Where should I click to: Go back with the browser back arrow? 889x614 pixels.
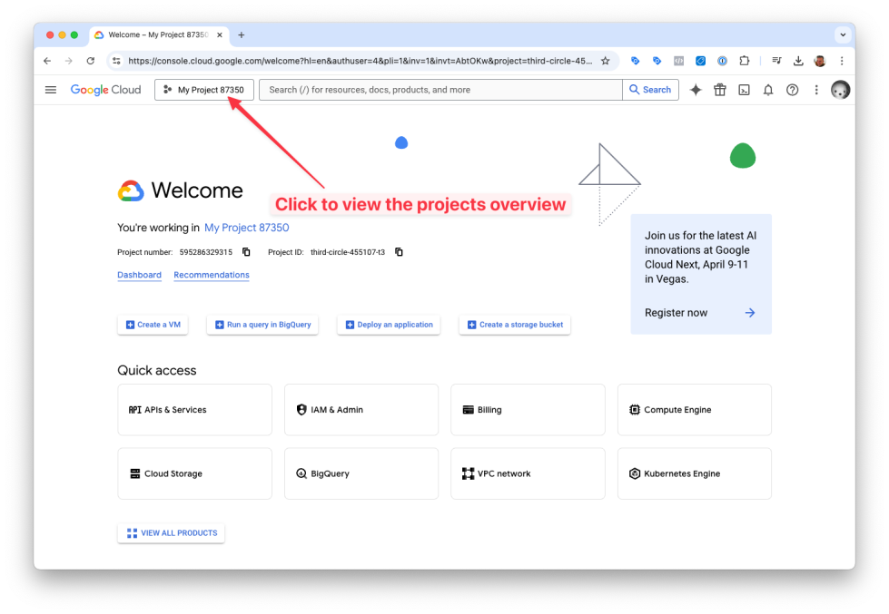(x=47, y=61)
